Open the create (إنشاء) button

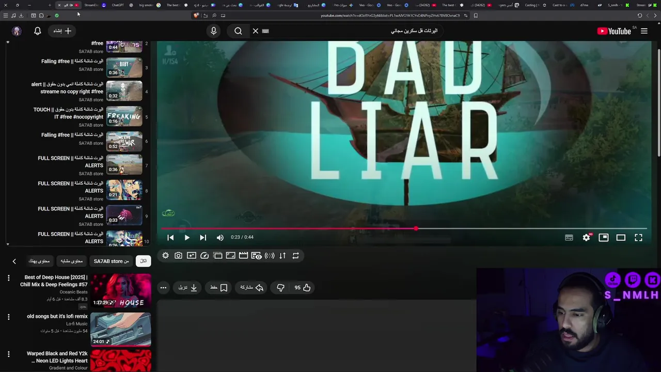[x=62, y=31]
